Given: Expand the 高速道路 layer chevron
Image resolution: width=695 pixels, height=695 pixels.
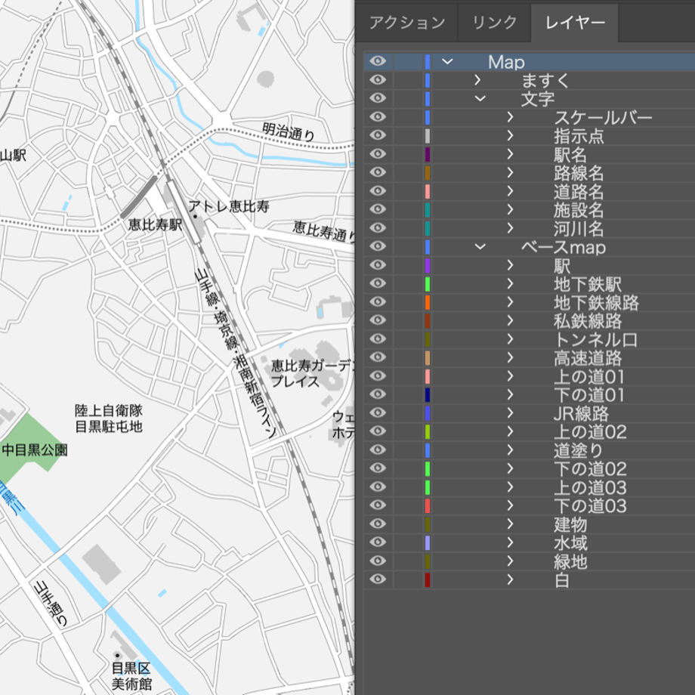Looking at the screenshot, I should [510, 357].
